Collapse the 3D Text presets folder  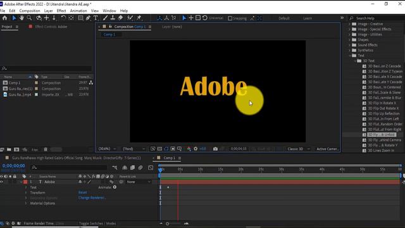point(355,61)
